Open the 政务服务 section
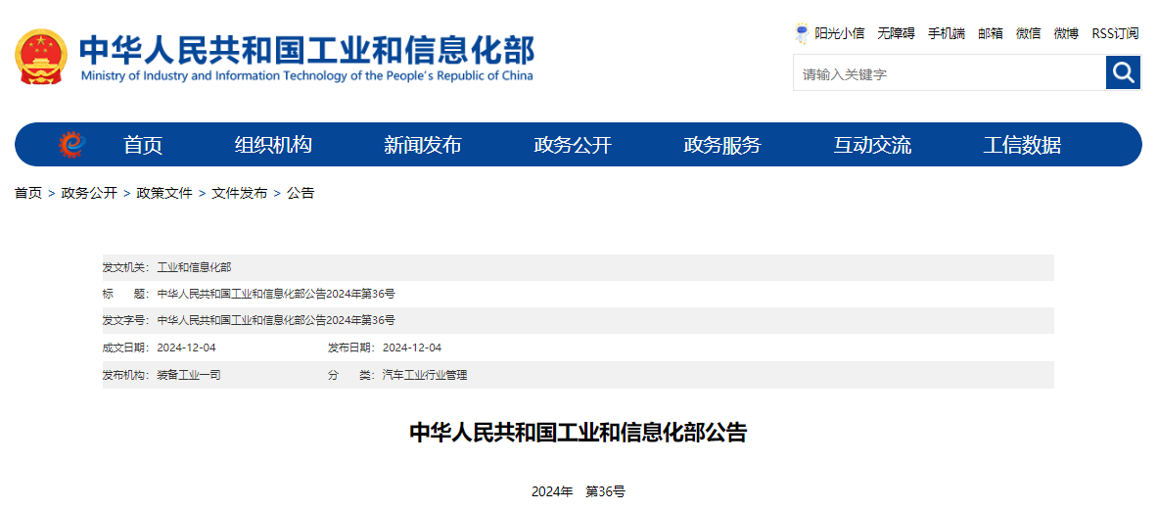The image size is (1158, 510). 722,145
